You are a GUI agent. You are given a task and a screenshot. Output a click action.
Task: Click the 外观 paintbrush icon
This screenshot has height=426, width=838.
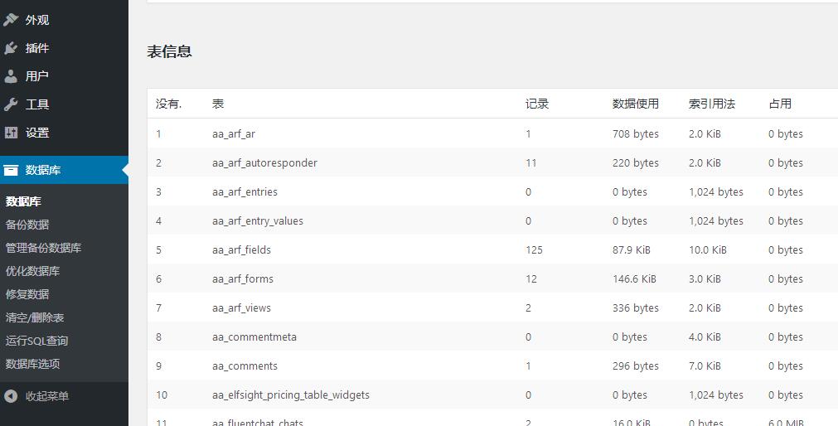11,20
